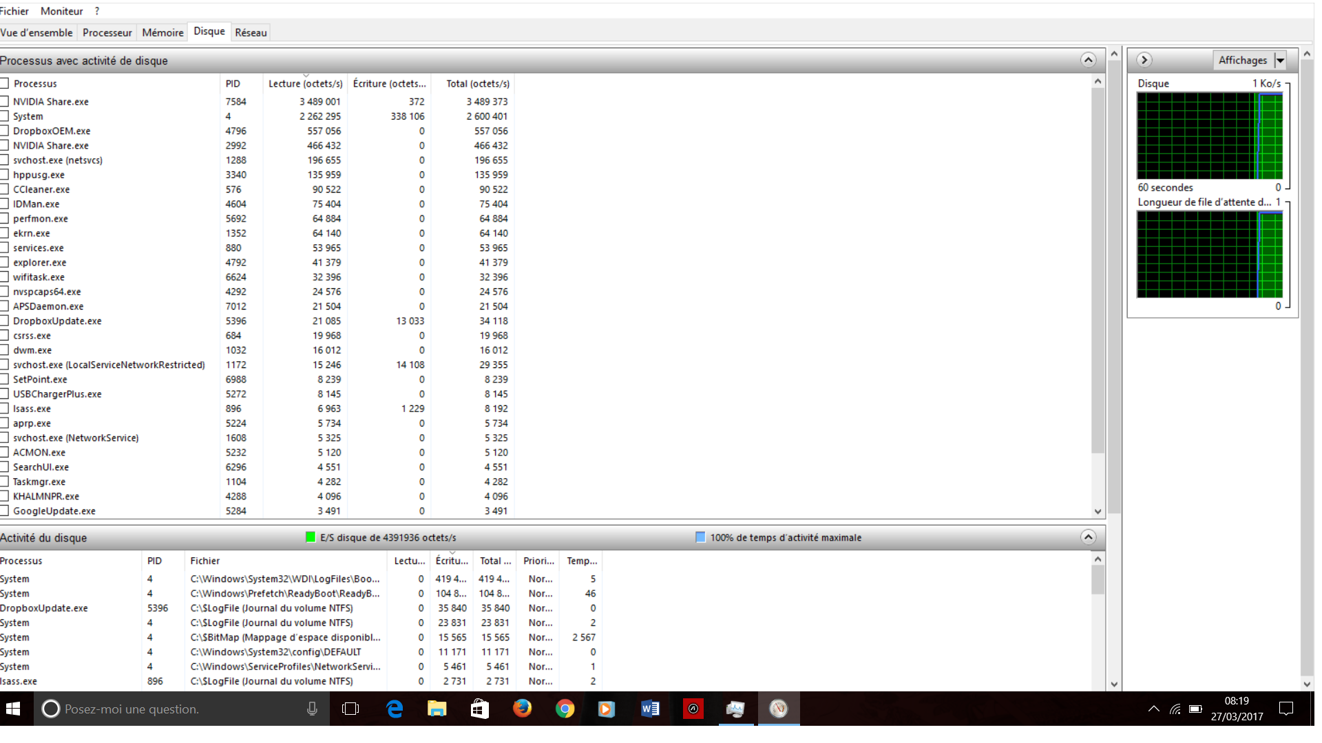This screenshot has width=1322, height=743.
Task: Click C:\Windows\System32\config\DEFAULT file entry
Action: 275,652
